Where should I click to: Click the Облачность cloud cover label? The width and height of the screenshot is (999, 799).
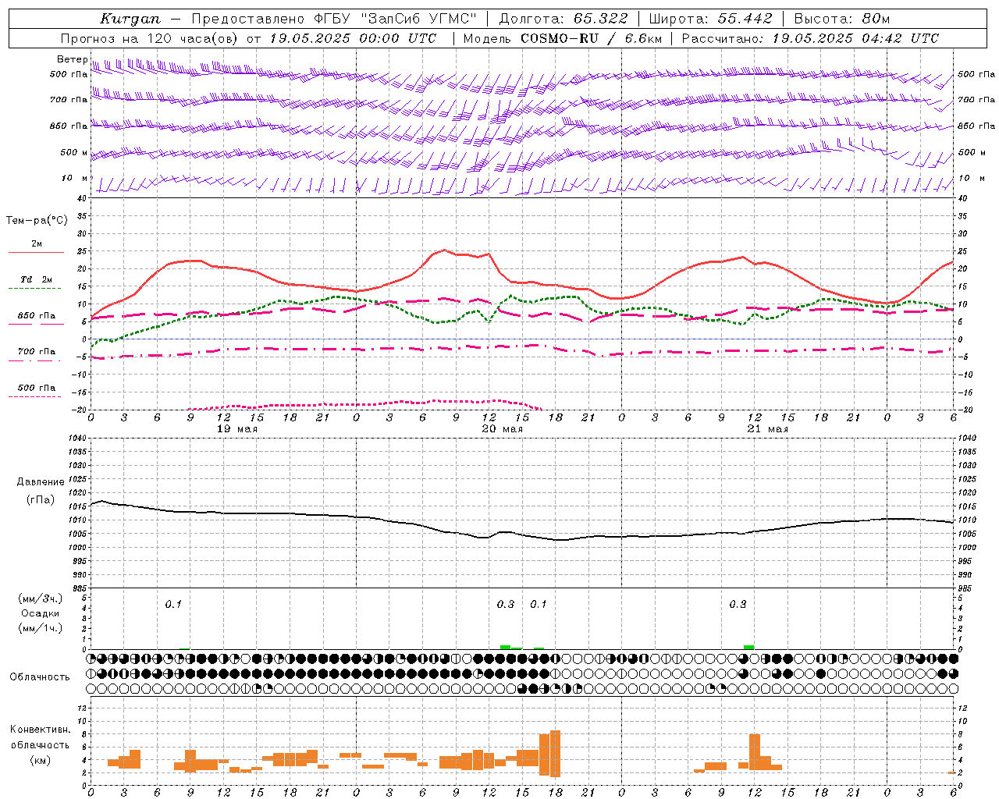[40, 677]
